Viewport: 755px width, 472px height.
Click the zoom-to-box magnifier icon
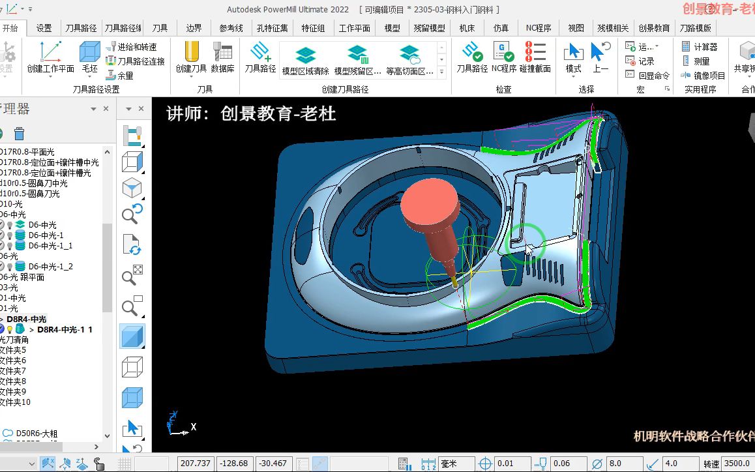click(x=132, y=305)
